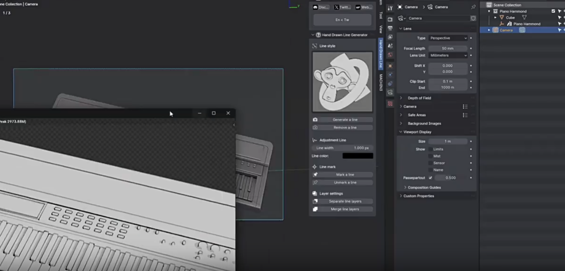Screen dimensions: 565x271
Task: Enable the Limits checkbox
Action: [x=430, y=149]
